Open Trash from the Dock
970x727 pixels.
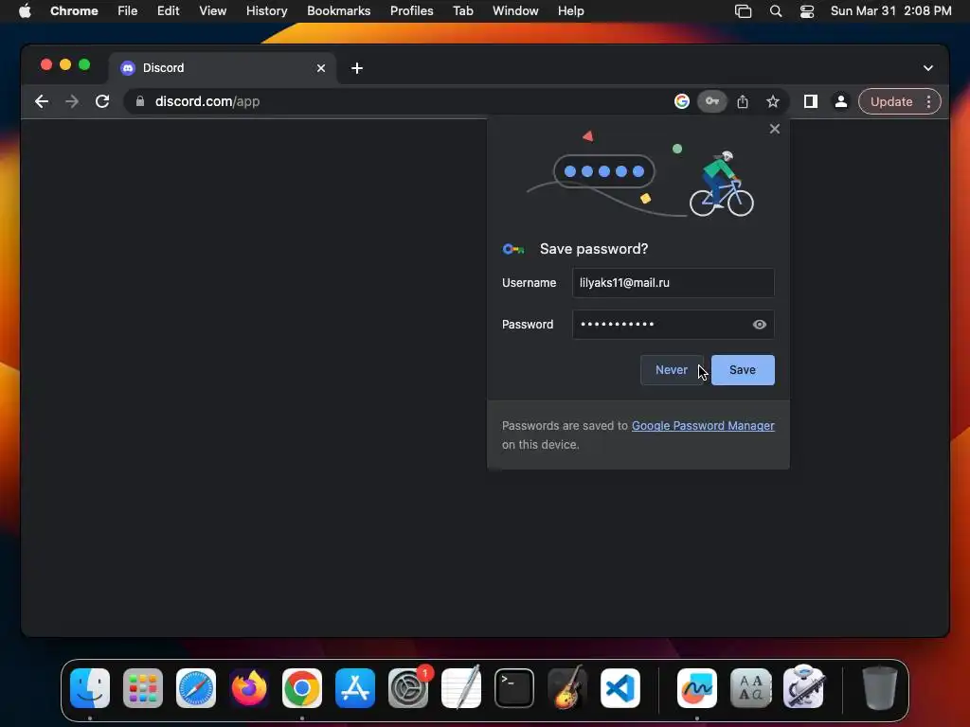(880, 688)
